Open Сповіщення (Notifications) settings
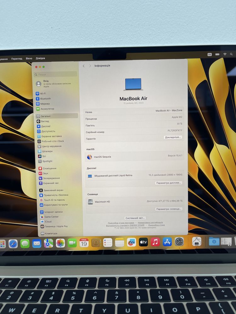 coord(48,168)
